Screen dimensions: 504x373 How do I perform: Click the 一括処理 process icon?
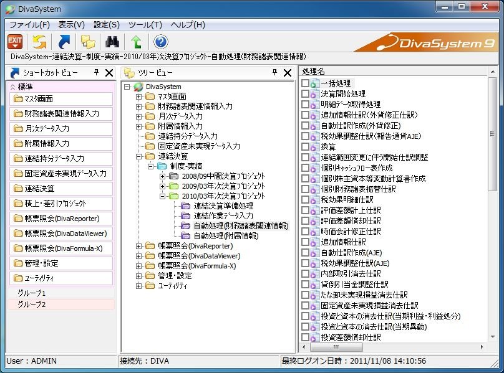(x=314, y=83)
